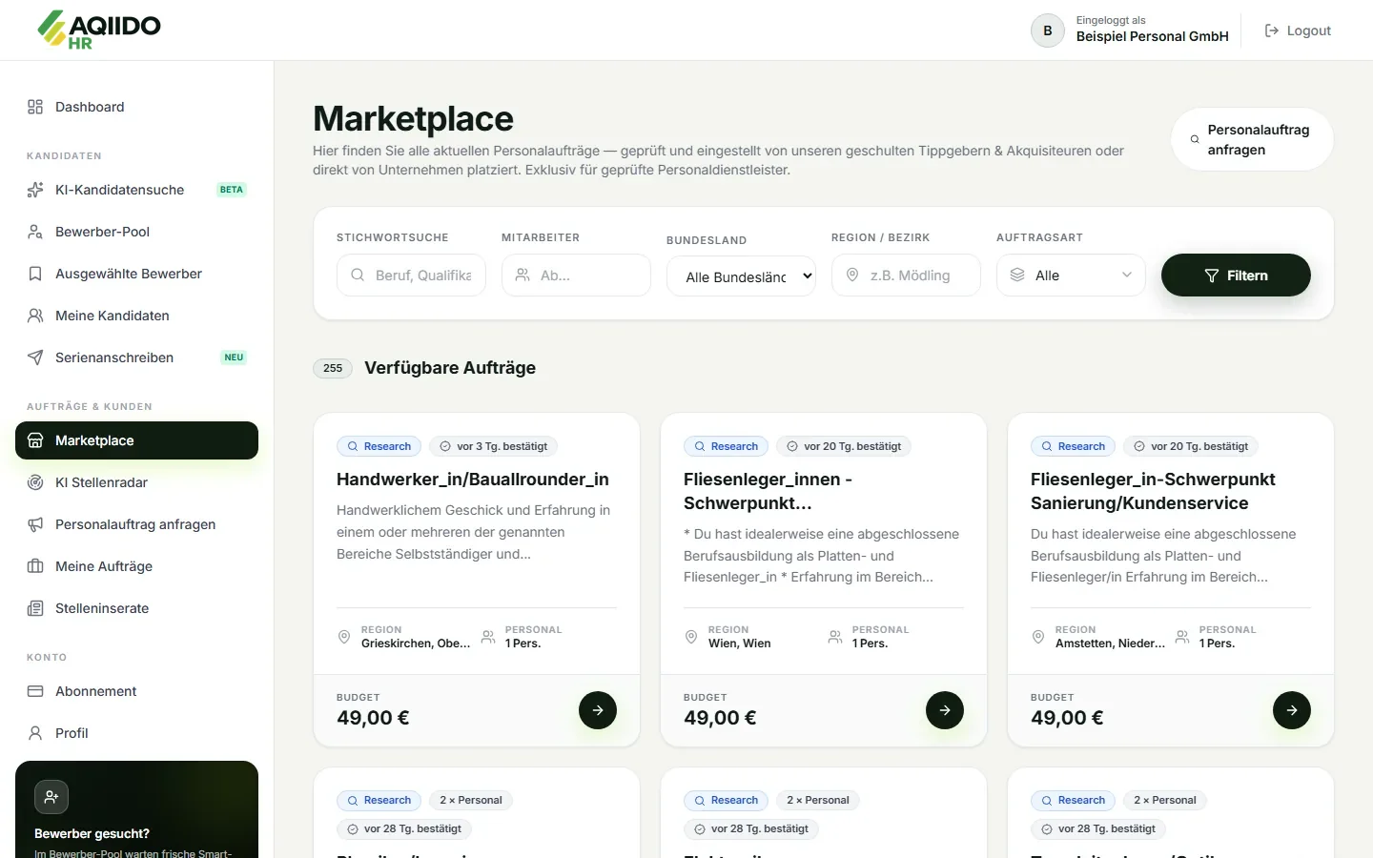Open the Dashboard grid icon
This screenshot has width=1373, height=858.
35,107
